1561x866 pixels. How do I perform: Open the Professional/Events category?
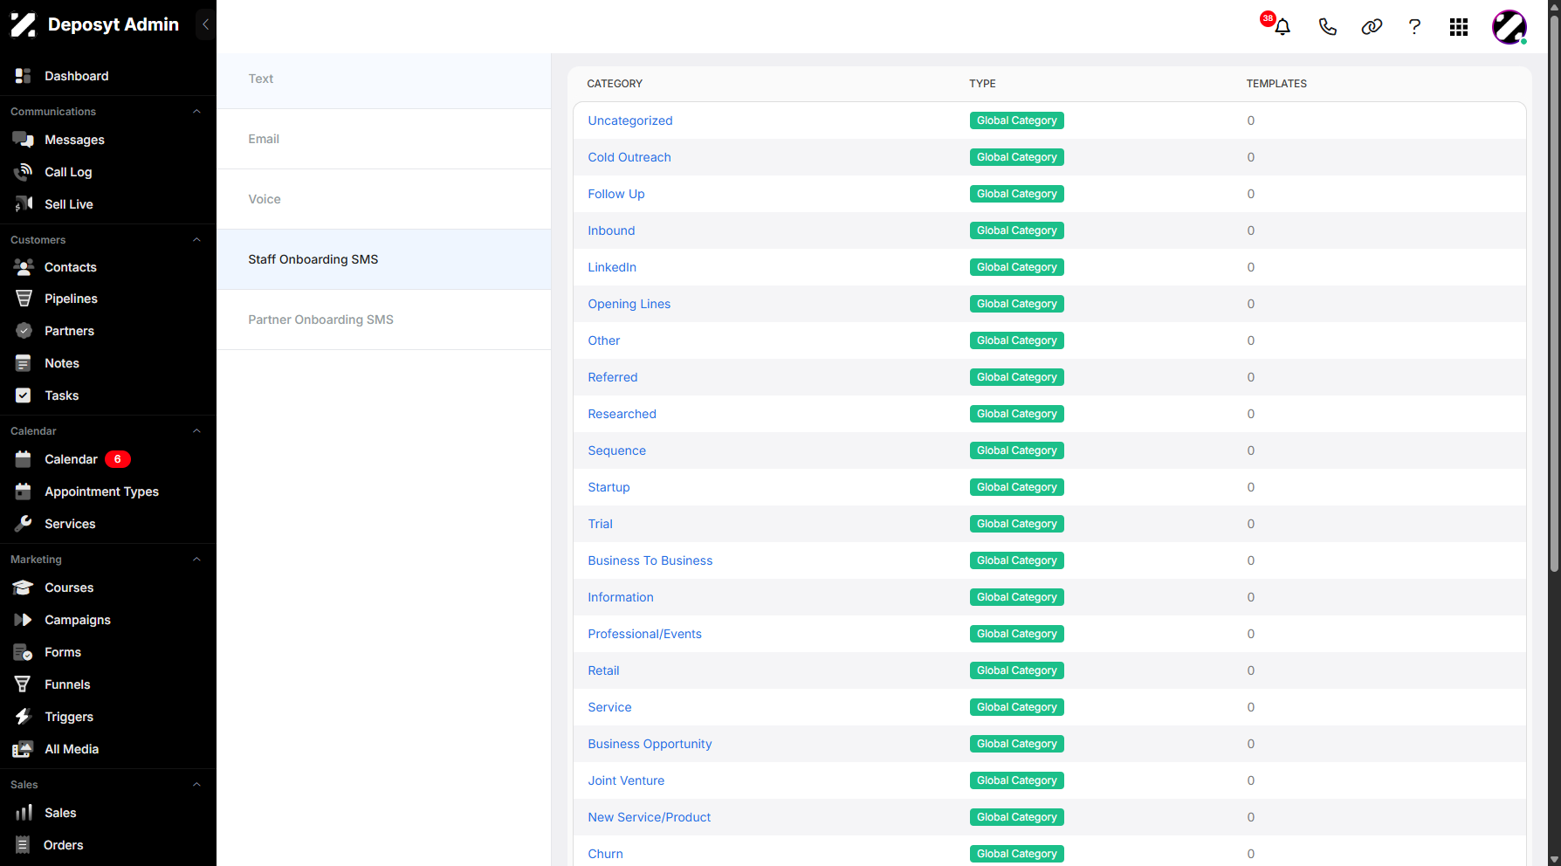click(645, 634)
